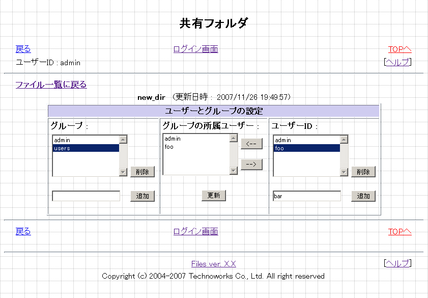Image resolution: width=428 pixels, height=298 pixels.
Task: Click the user ID field containing 'bar'
Action: (x=307, y=196)
